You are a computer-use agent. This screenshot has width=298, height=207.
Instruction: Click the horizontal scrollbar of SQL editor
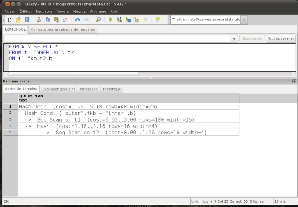[73, 74]
